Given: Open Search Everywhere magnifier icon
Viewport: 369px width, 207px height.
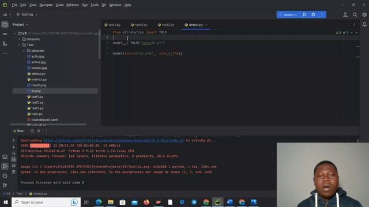Looking at the screenshot, I should [355, 15].
